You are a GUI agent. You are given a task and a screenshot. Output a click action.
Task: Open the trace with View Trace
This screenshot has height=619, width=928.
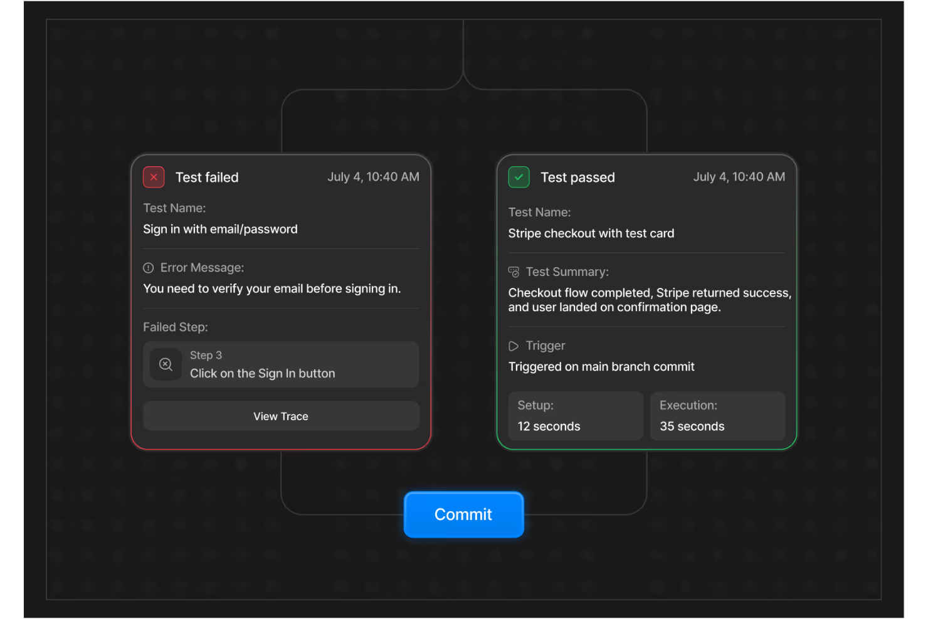[x=280, y=416]
